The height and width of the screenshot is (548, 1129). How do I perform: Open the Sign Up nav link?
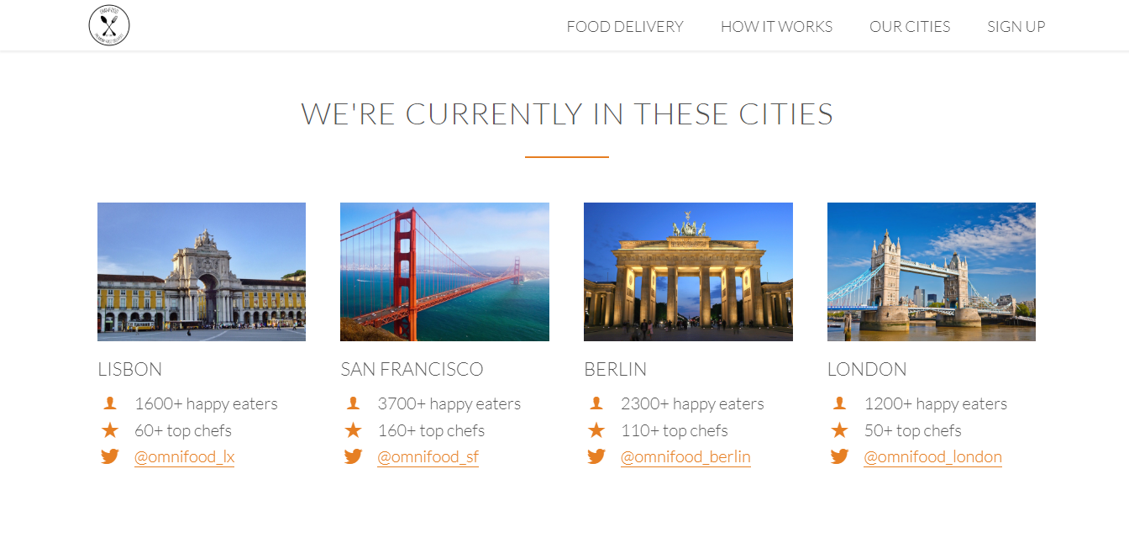pyautogui.click(x=1016, y=27)
